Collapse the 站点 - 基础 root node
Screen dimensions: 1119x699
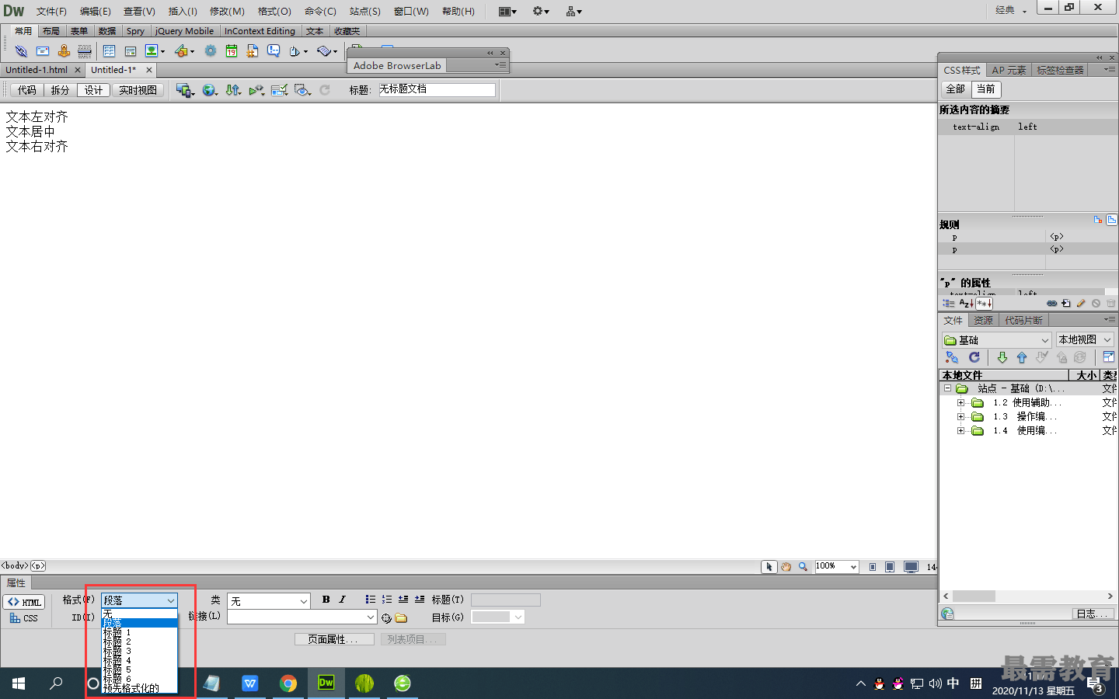coord(947,388)
